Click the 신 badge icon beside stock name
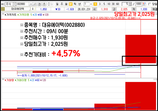 (x=3, y=9)
